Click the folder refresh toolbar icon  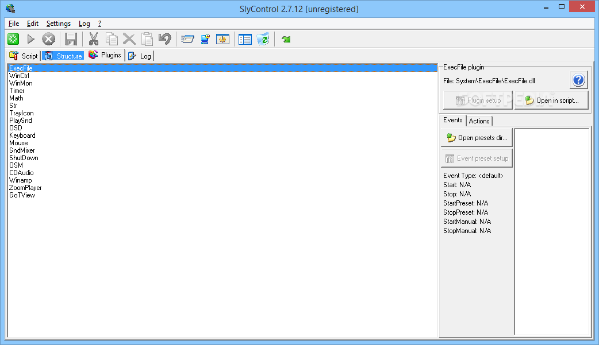point(263,39)
